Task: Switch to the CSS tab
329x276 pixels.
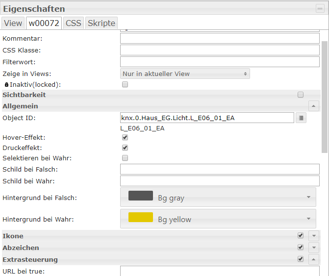Action: pos(74,23)
